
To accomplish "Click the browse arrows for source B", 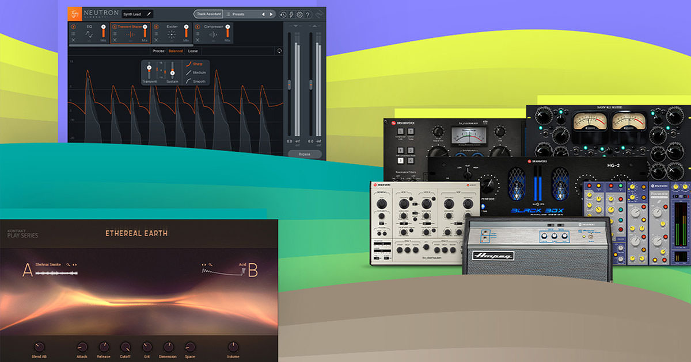I will (x=203, y=265).
